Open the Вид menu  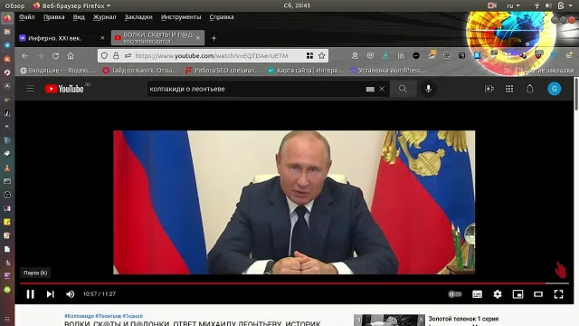(79, 17)
